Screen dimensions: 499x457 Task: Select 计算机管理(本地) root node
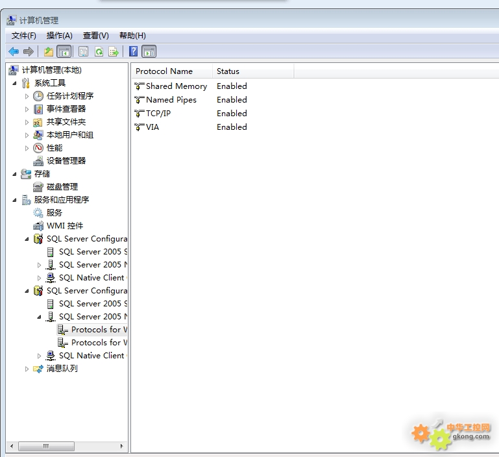51,69
